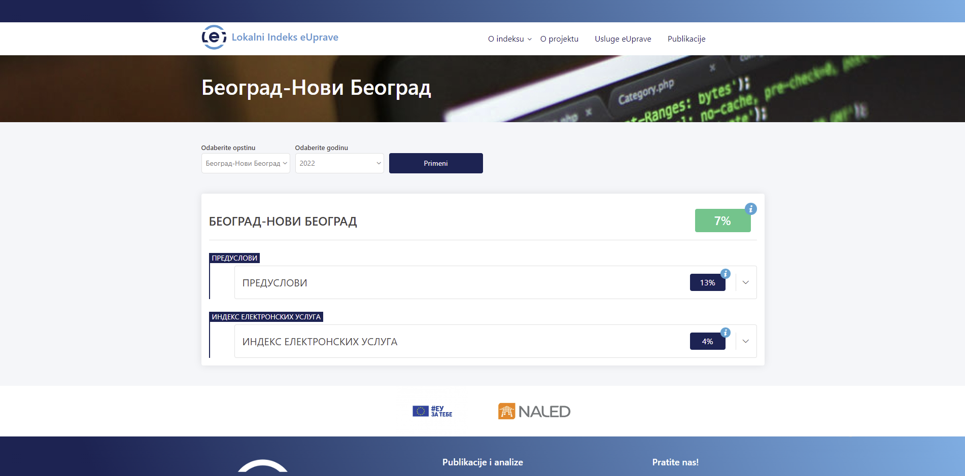
Task: Expand the ИНДЕКС ЕЛЕКТРОНСКИХ УСЛУГА row chevron
Action: (x=746, y=341)
